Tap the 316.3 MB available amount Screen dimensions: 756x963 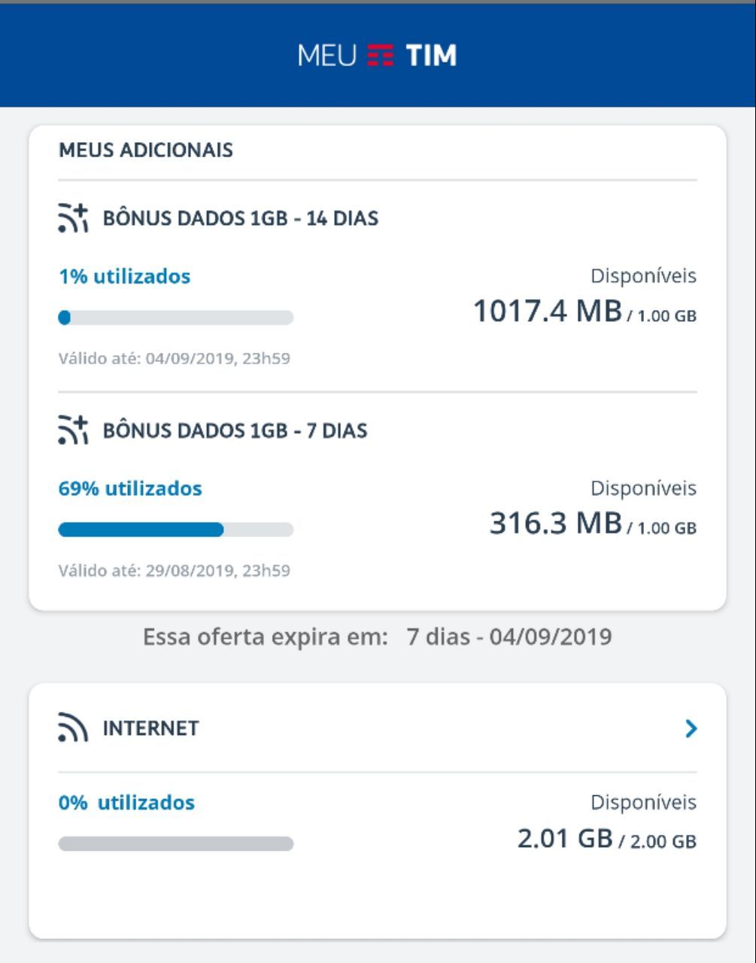[556, 524]
